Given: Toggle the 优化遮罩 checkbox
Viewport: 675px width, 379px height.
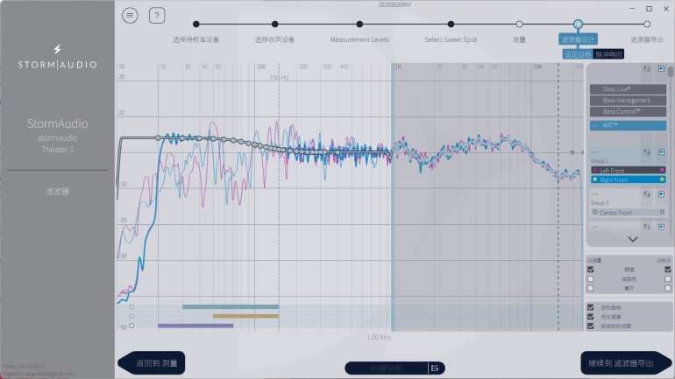Looking at the screenshot, I should (591, 316).
